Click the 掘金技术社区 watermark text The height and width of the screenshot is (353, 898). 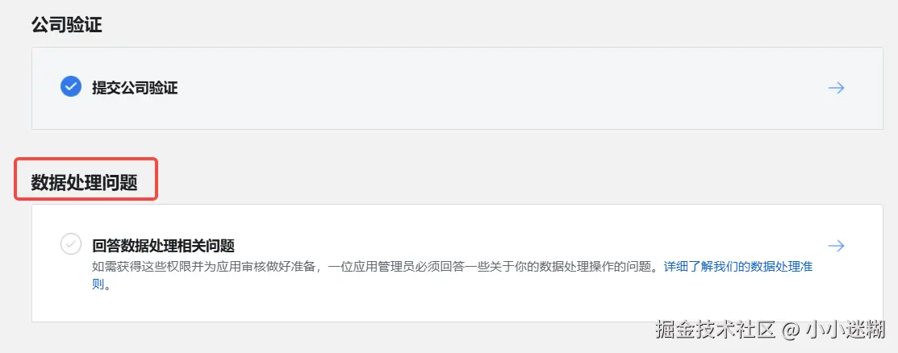pyautogui.click(x=716, y=330)
